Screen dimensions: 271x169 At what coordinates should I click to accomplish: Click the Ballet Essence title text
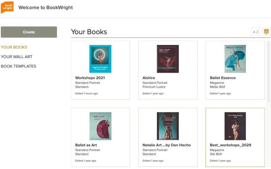click(223, 78)
